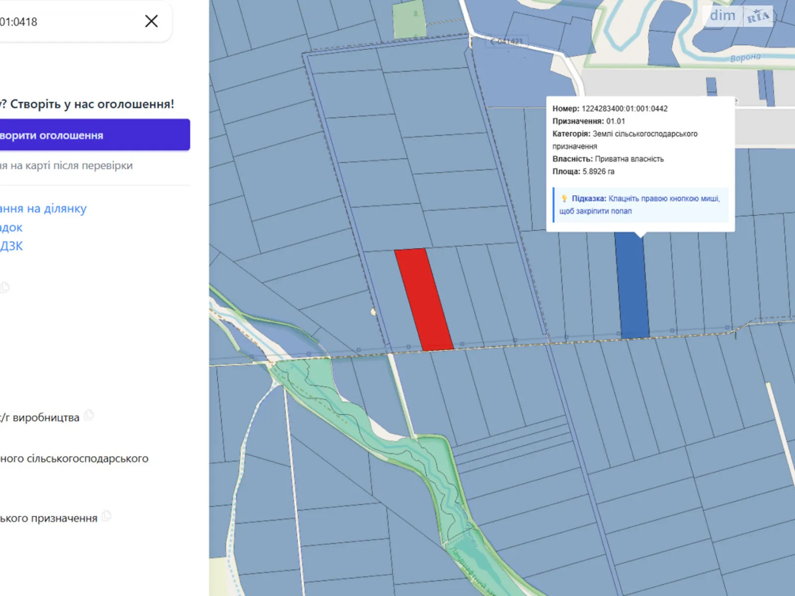Click the 'Підказка' hint box in popup
This screenshot has height=596, width=795.
[x=640, y=205]
